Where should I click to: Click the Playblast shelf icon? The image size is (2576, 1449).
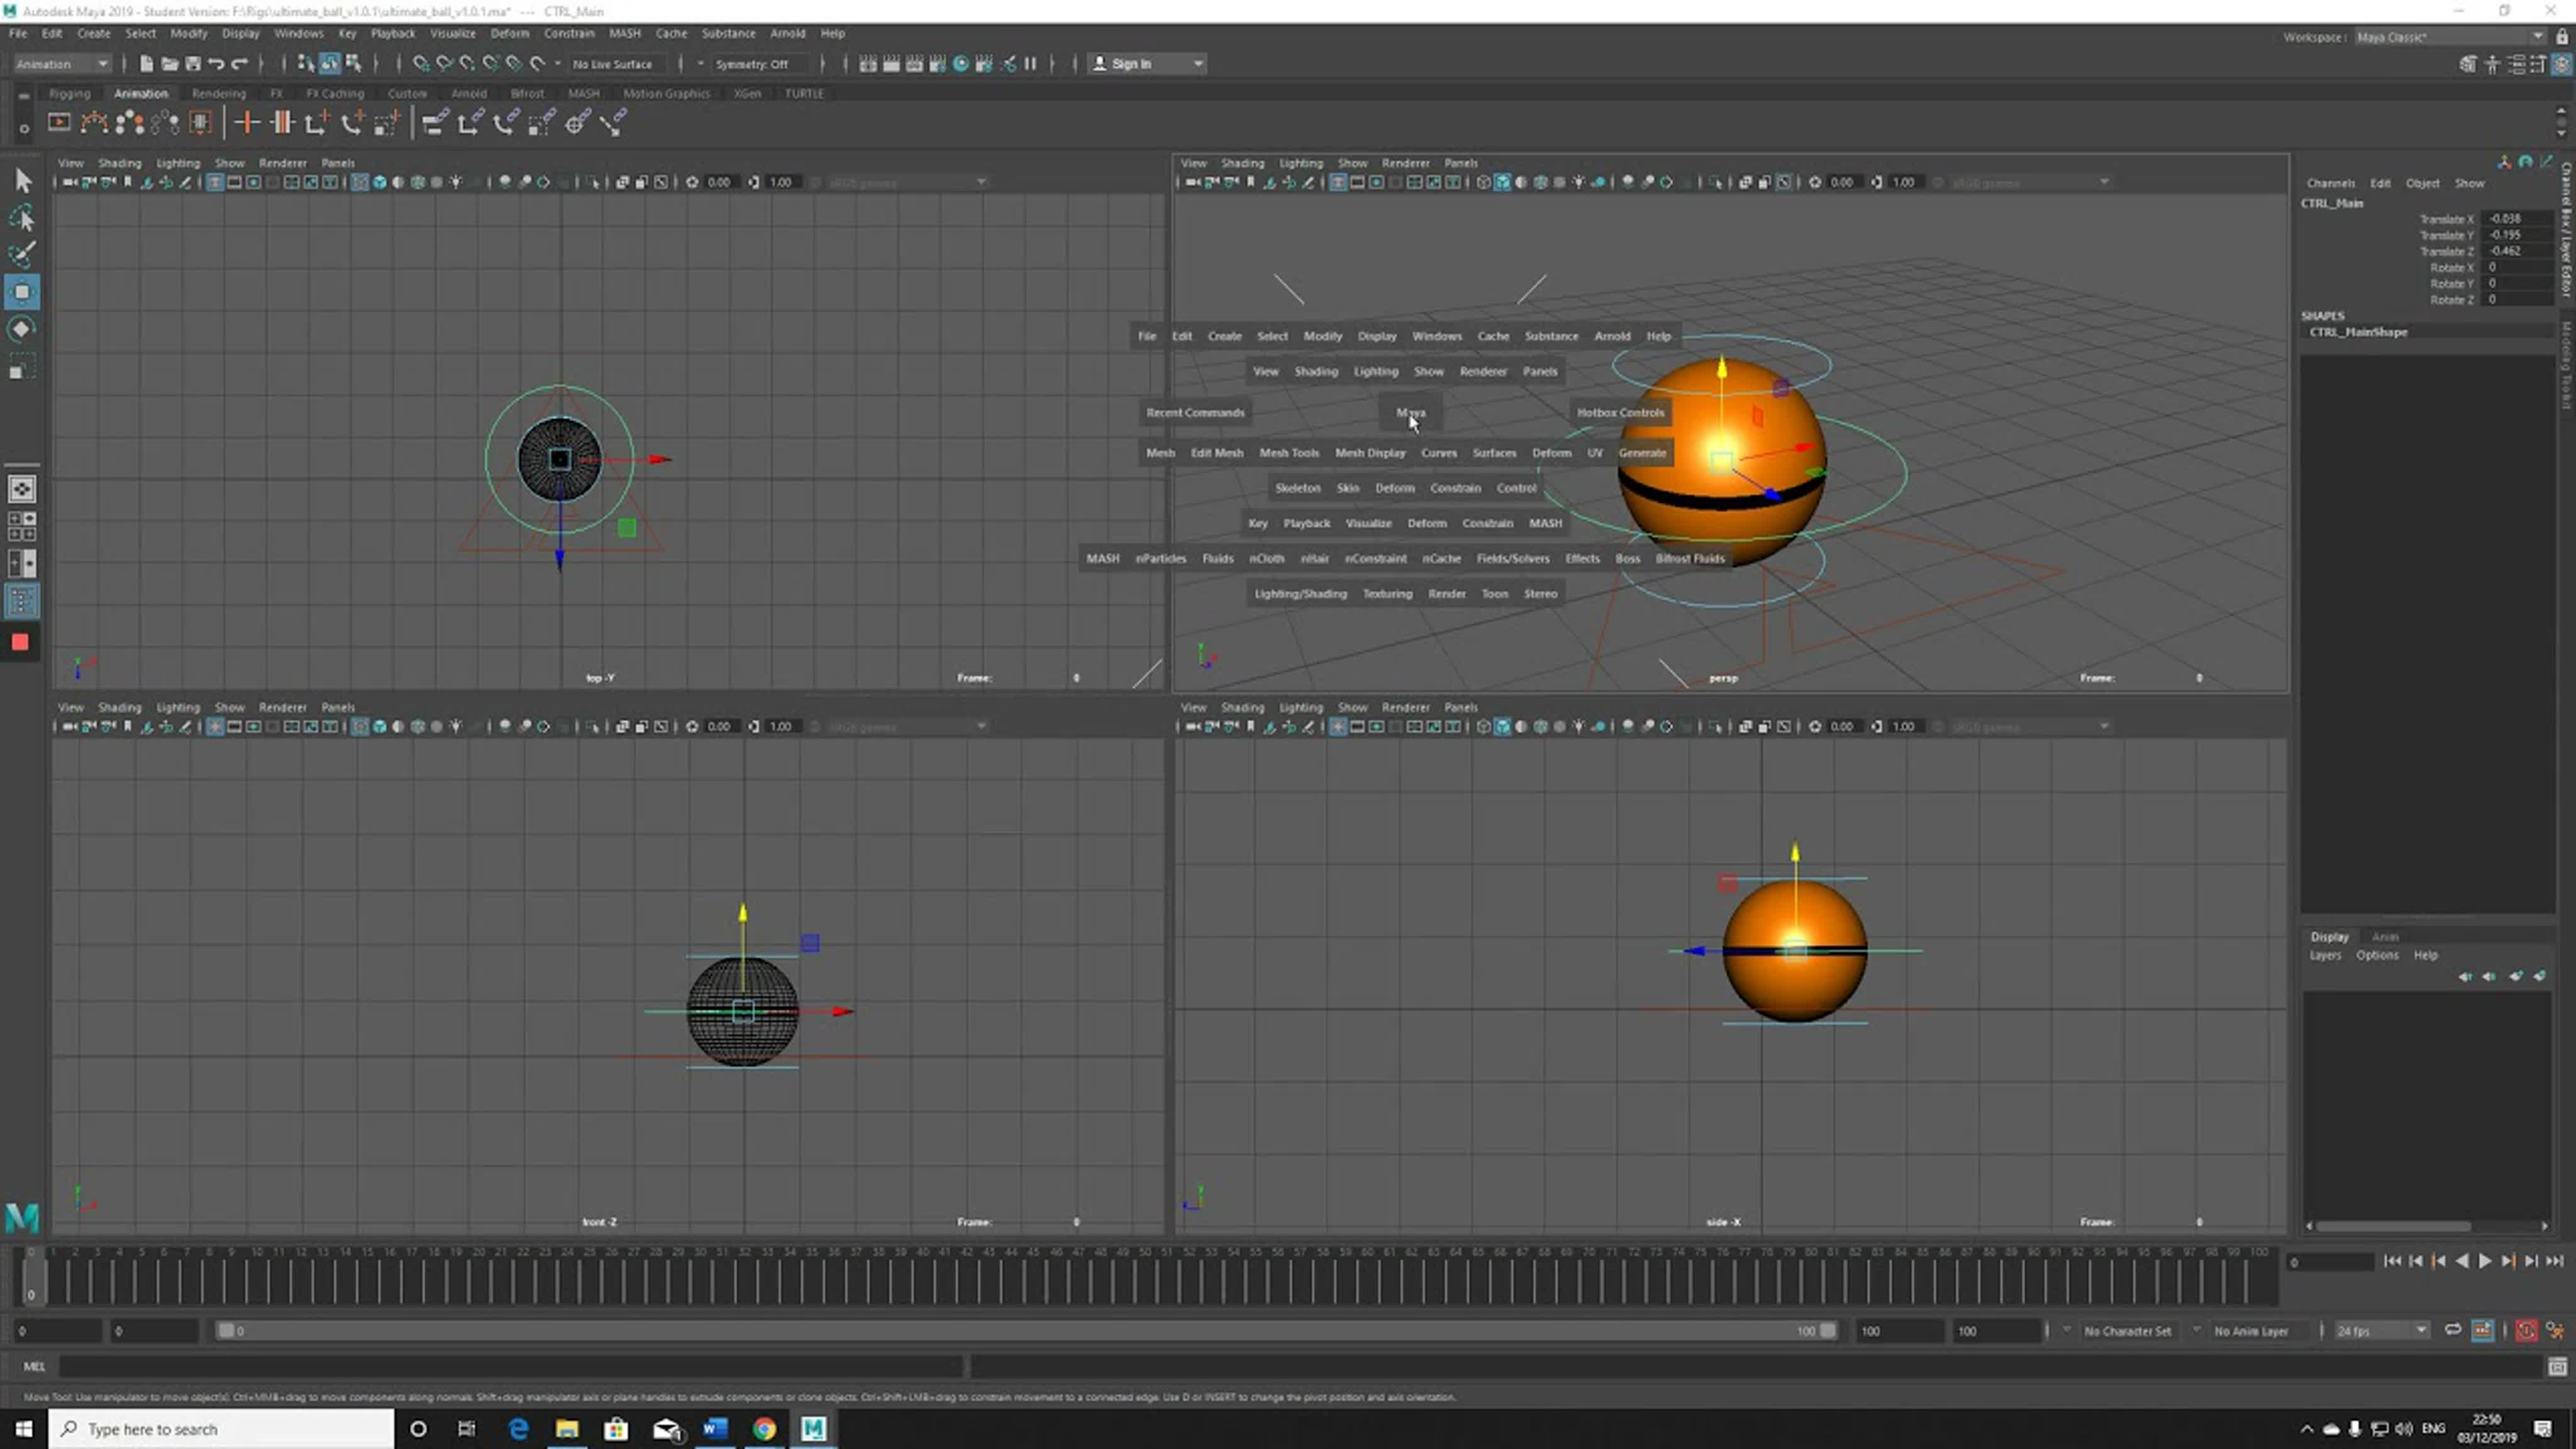point(59,123)
